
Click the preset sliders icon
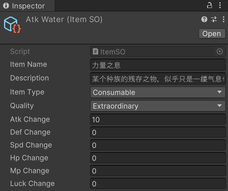click(x=214, y=19)
